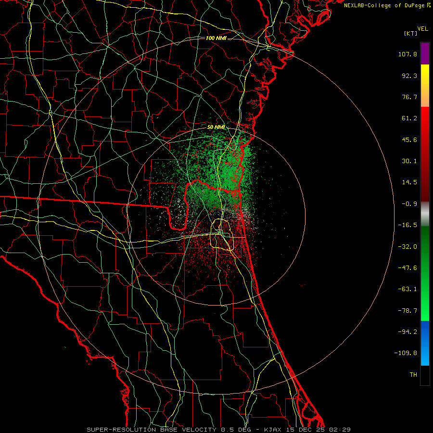Screen dimensions: 433x433
Task: Click the 92.3 legend value
Action: pyautogui.click(x=409, y=76)
